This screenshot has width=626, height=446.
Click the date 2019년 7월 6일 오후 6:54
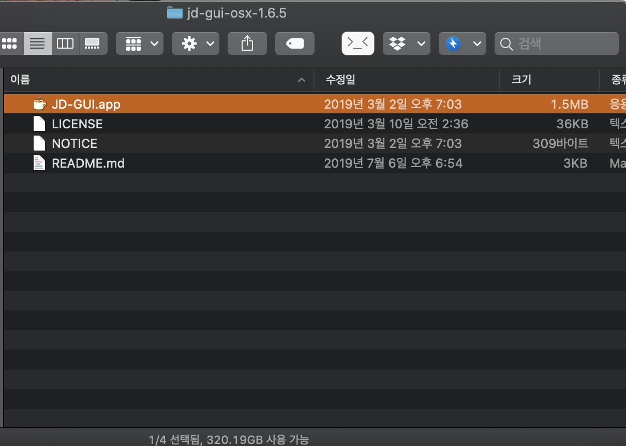pos(393,163)
